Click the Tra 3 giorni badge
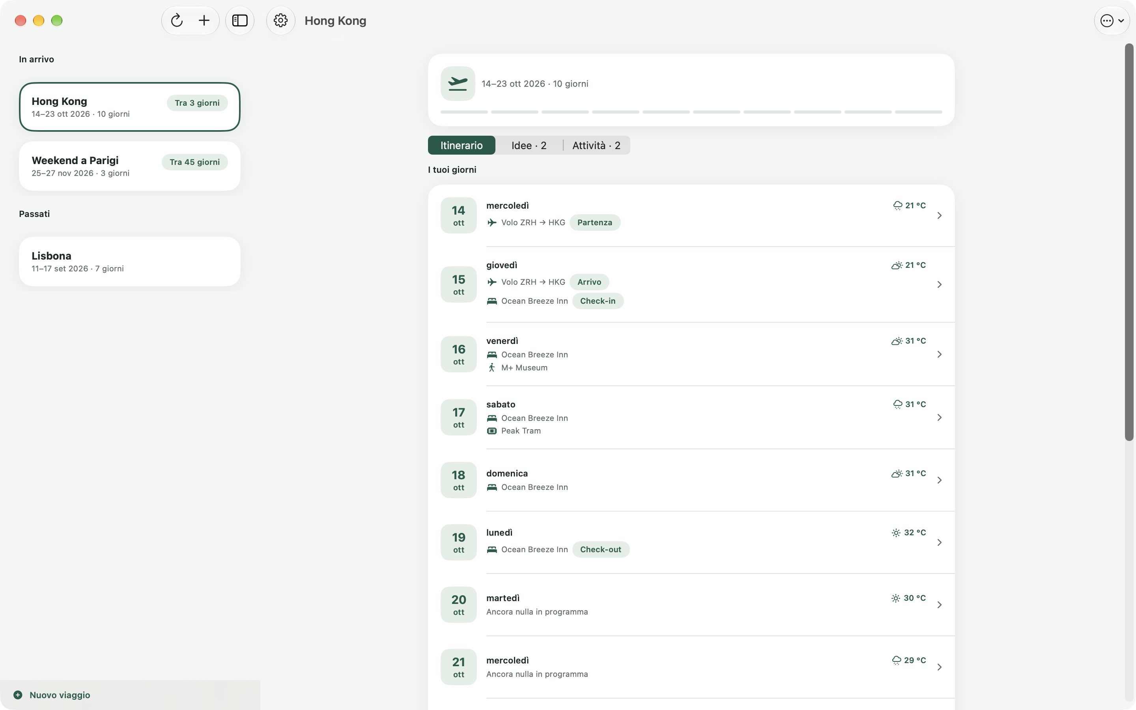This screenshot has height=710, width=1136. click(x=197, y=103)
